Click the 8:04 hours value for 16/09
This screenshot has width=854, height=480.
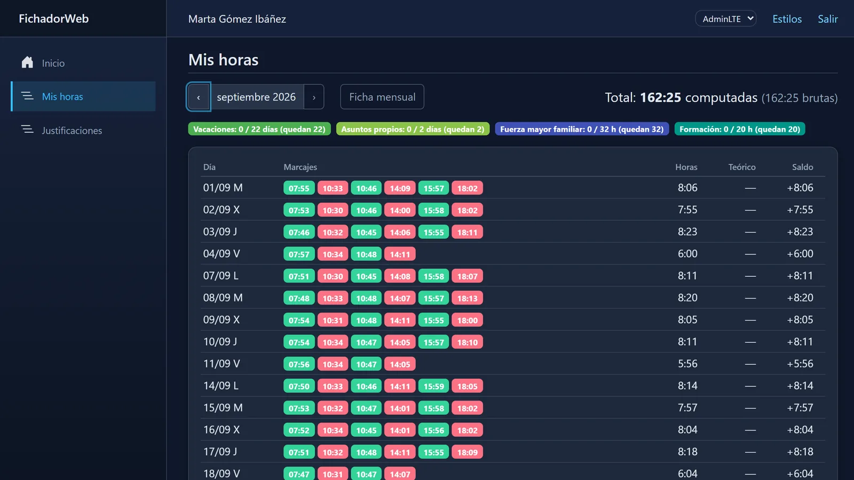tap(687, 430)
